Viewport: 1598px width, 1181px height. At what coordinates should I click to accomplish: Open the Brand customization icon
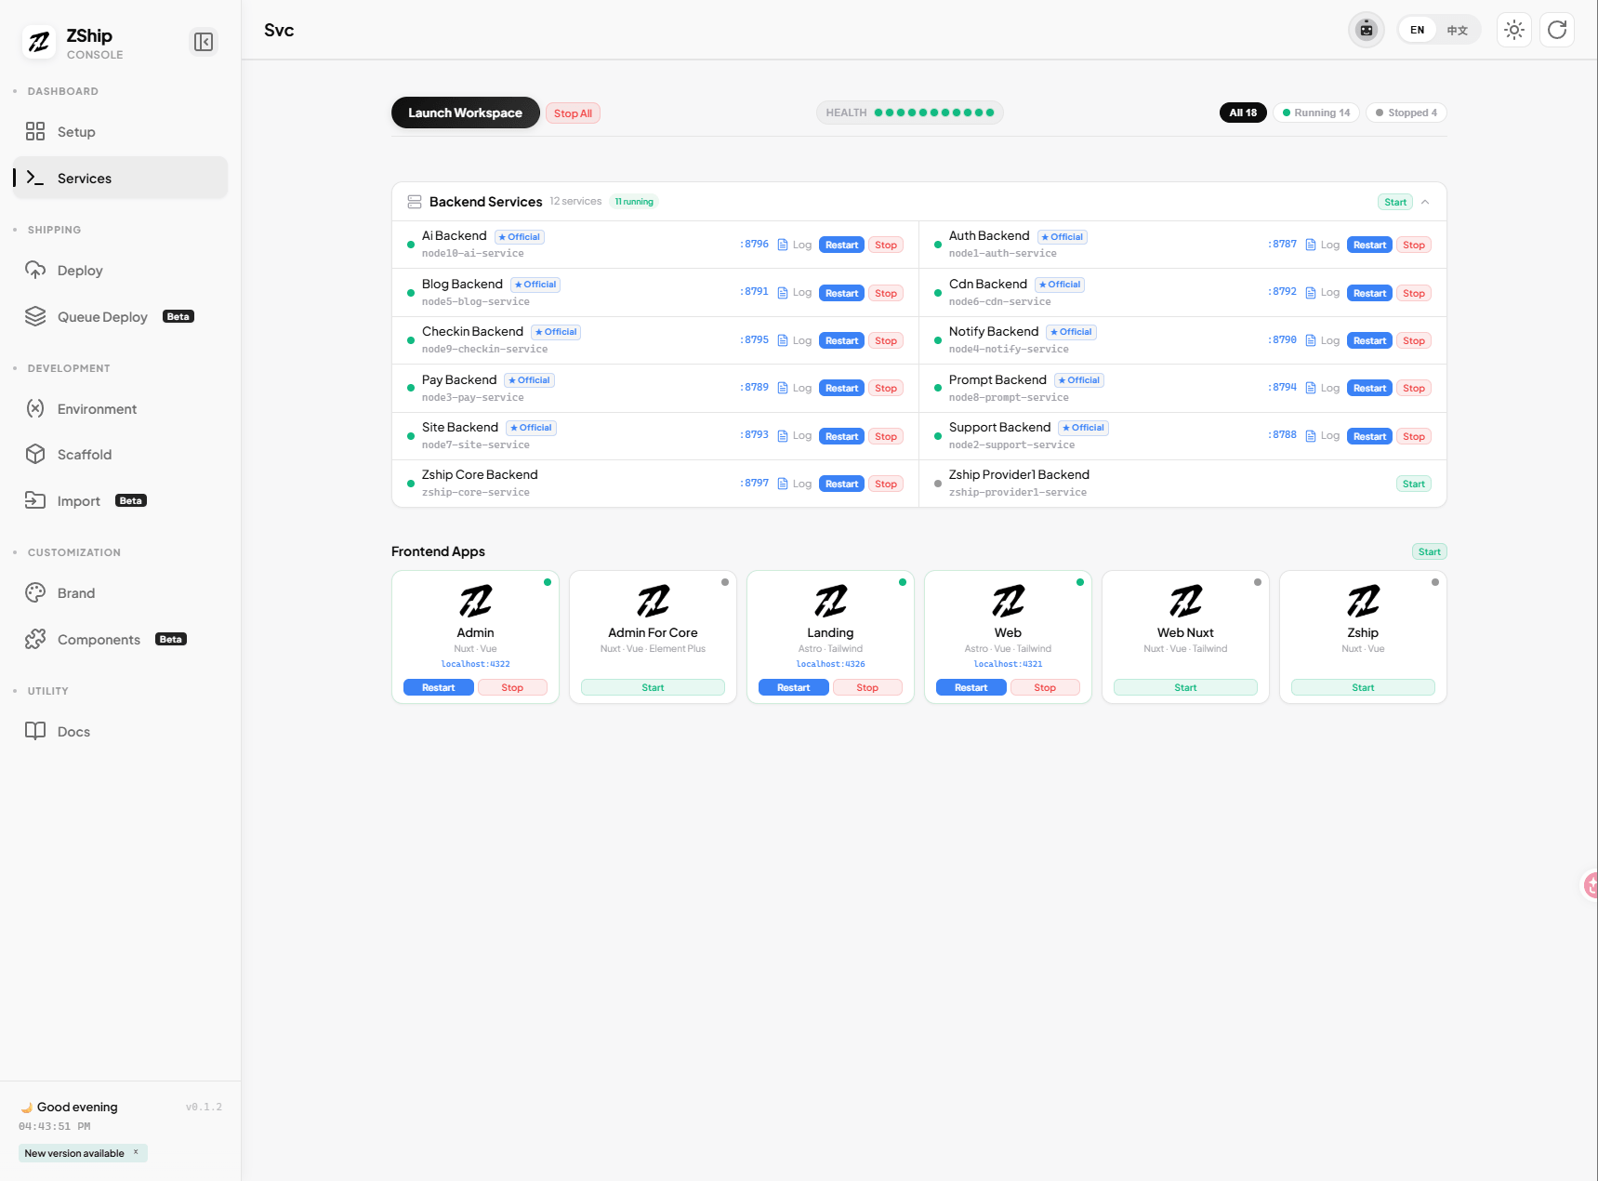[35, 592]
